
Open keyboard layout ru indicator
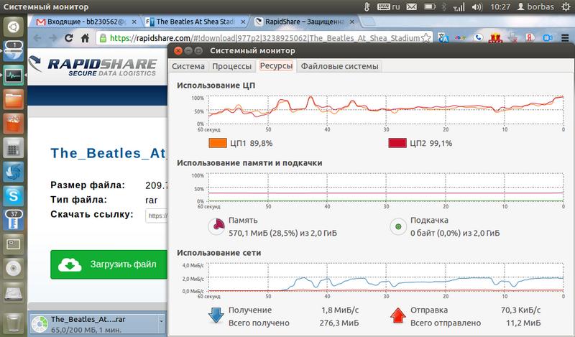pos(389,6)
